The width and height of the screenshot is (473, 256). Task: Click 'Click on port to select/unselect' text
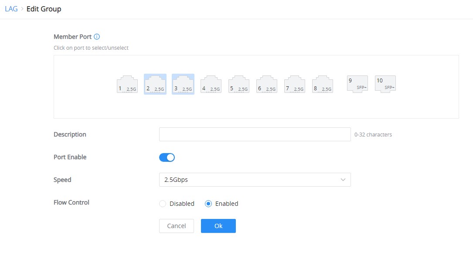point(91,48)
